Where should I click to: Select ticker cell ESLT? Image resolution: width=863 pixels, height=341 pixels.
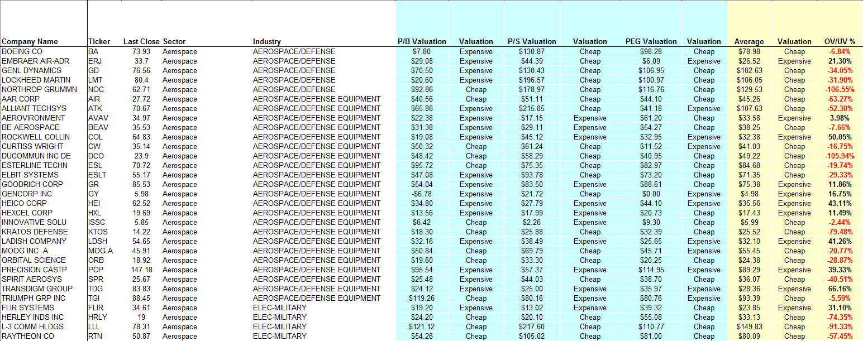click(97, 175)
